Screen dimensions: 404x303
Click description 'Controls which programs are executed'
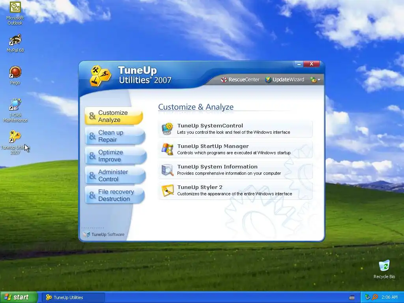point(234,153)
